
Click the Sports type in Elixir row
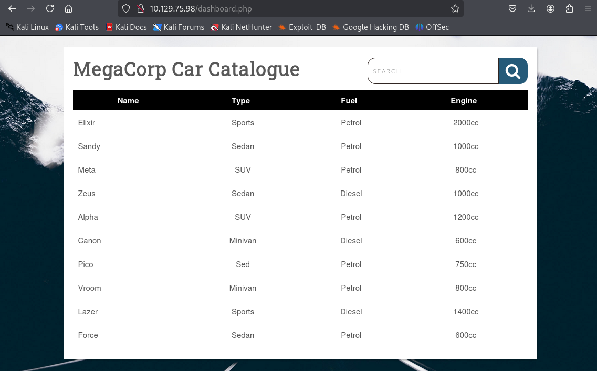(243, 122)
